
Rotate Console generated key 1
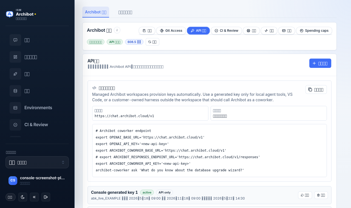pos(305,195)
